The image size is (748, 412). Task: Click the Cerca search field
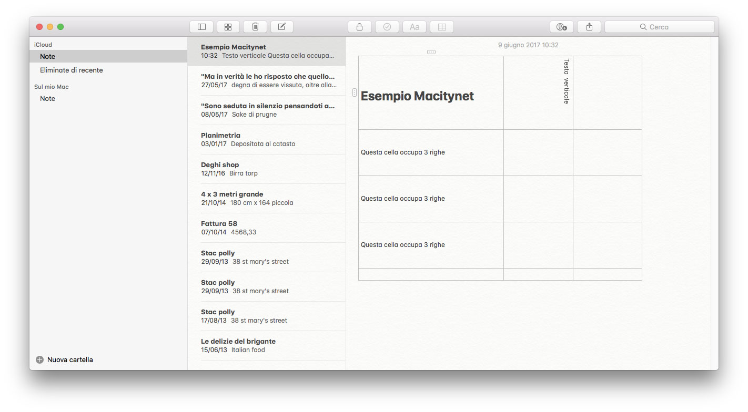(660, 27)
